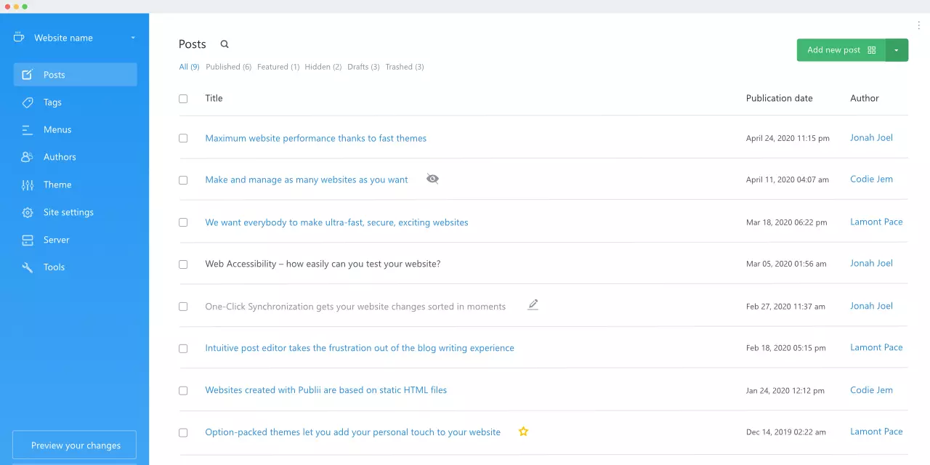Select checkbox for Web Accessibility post

coord(183,264)
